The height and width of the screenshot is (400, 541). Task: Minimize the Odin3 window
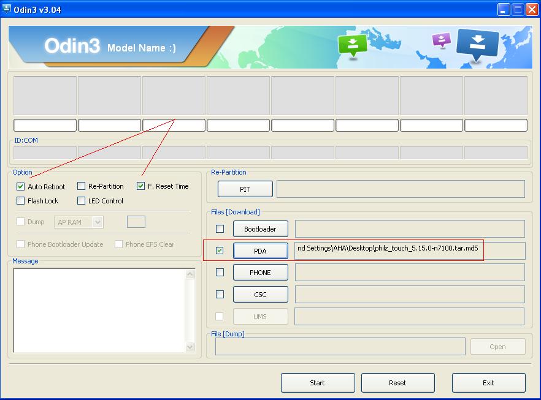pos(504,9)
